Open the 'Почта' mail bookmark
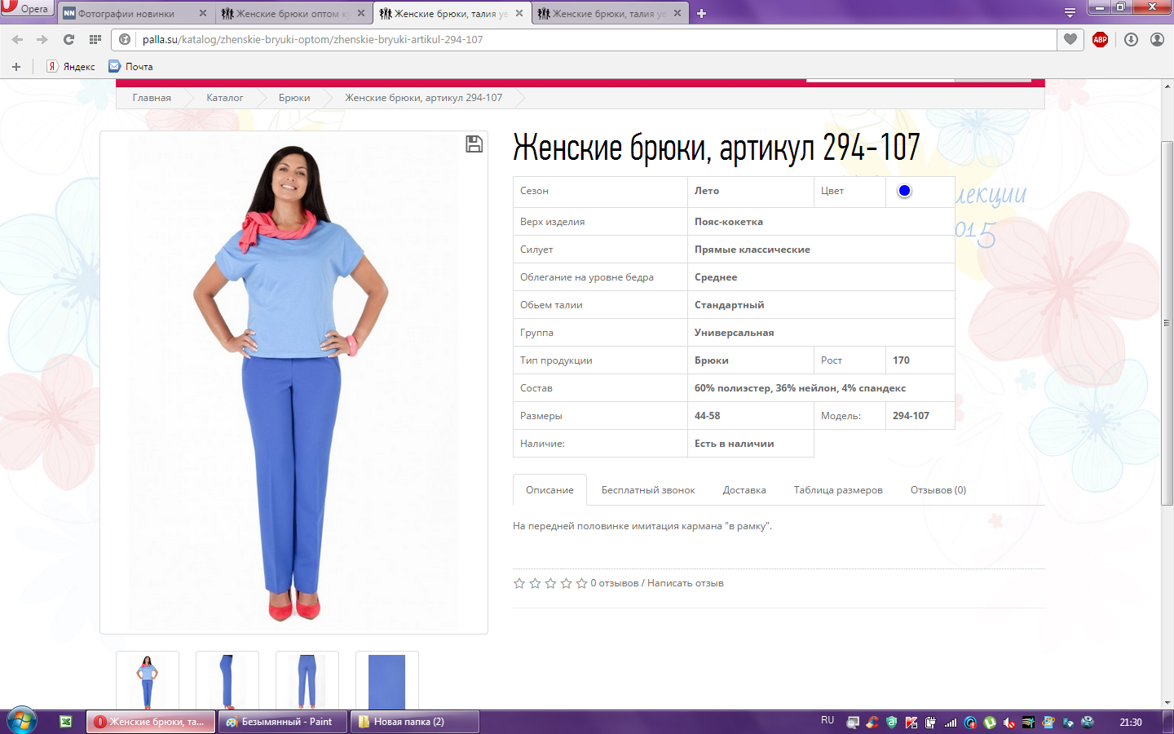1174x734 pixels. tap(131, 67)
